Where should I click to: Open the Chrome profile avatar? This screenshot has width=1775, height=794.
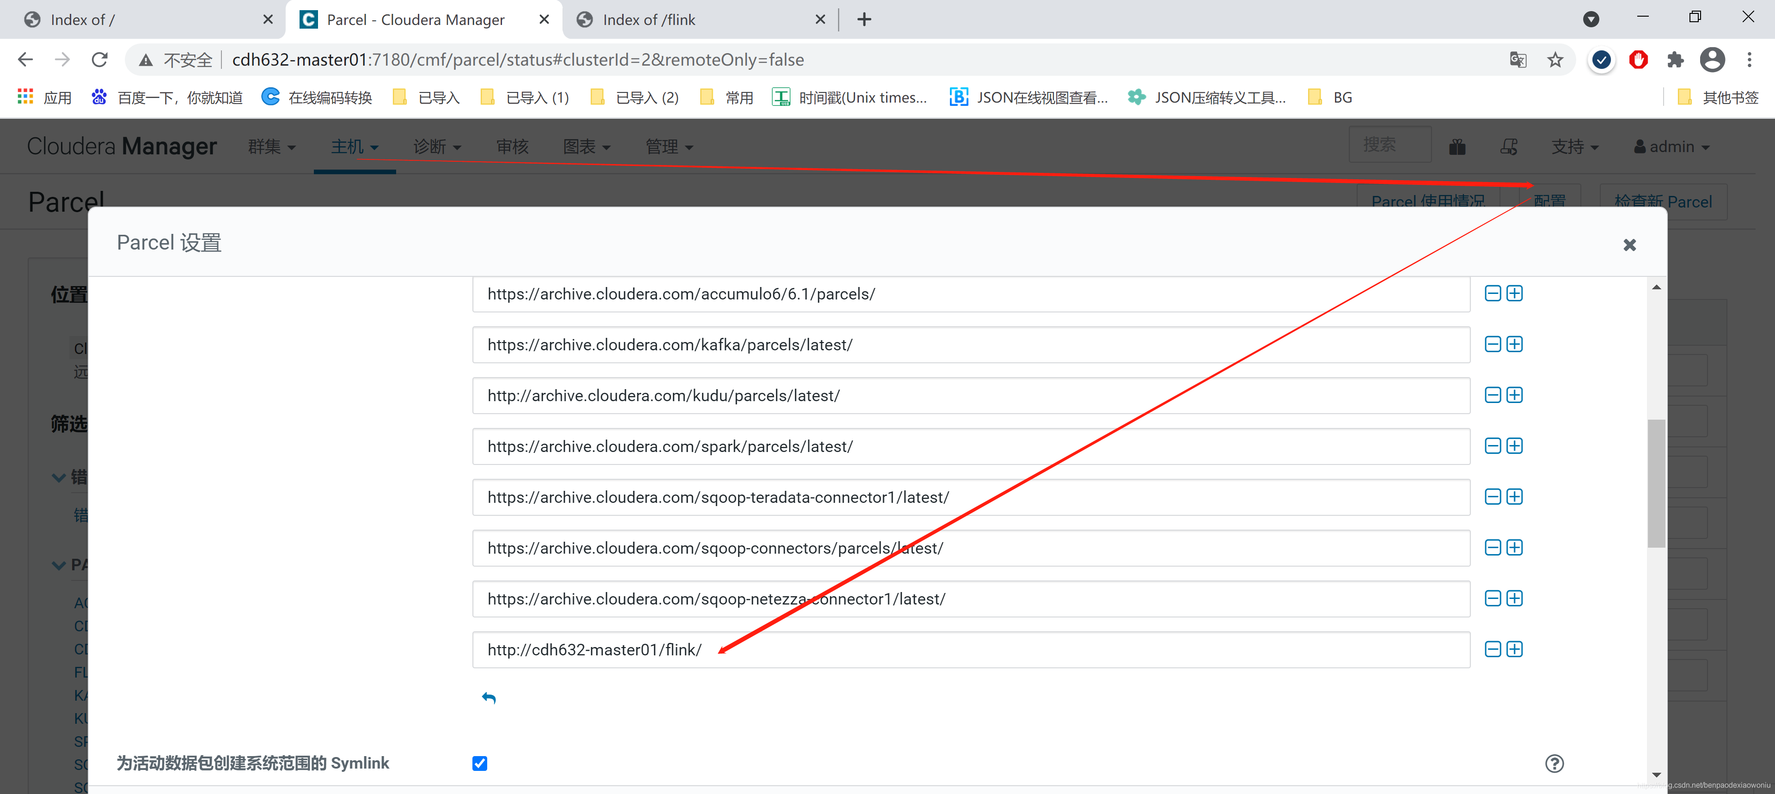pos(1712,60)
